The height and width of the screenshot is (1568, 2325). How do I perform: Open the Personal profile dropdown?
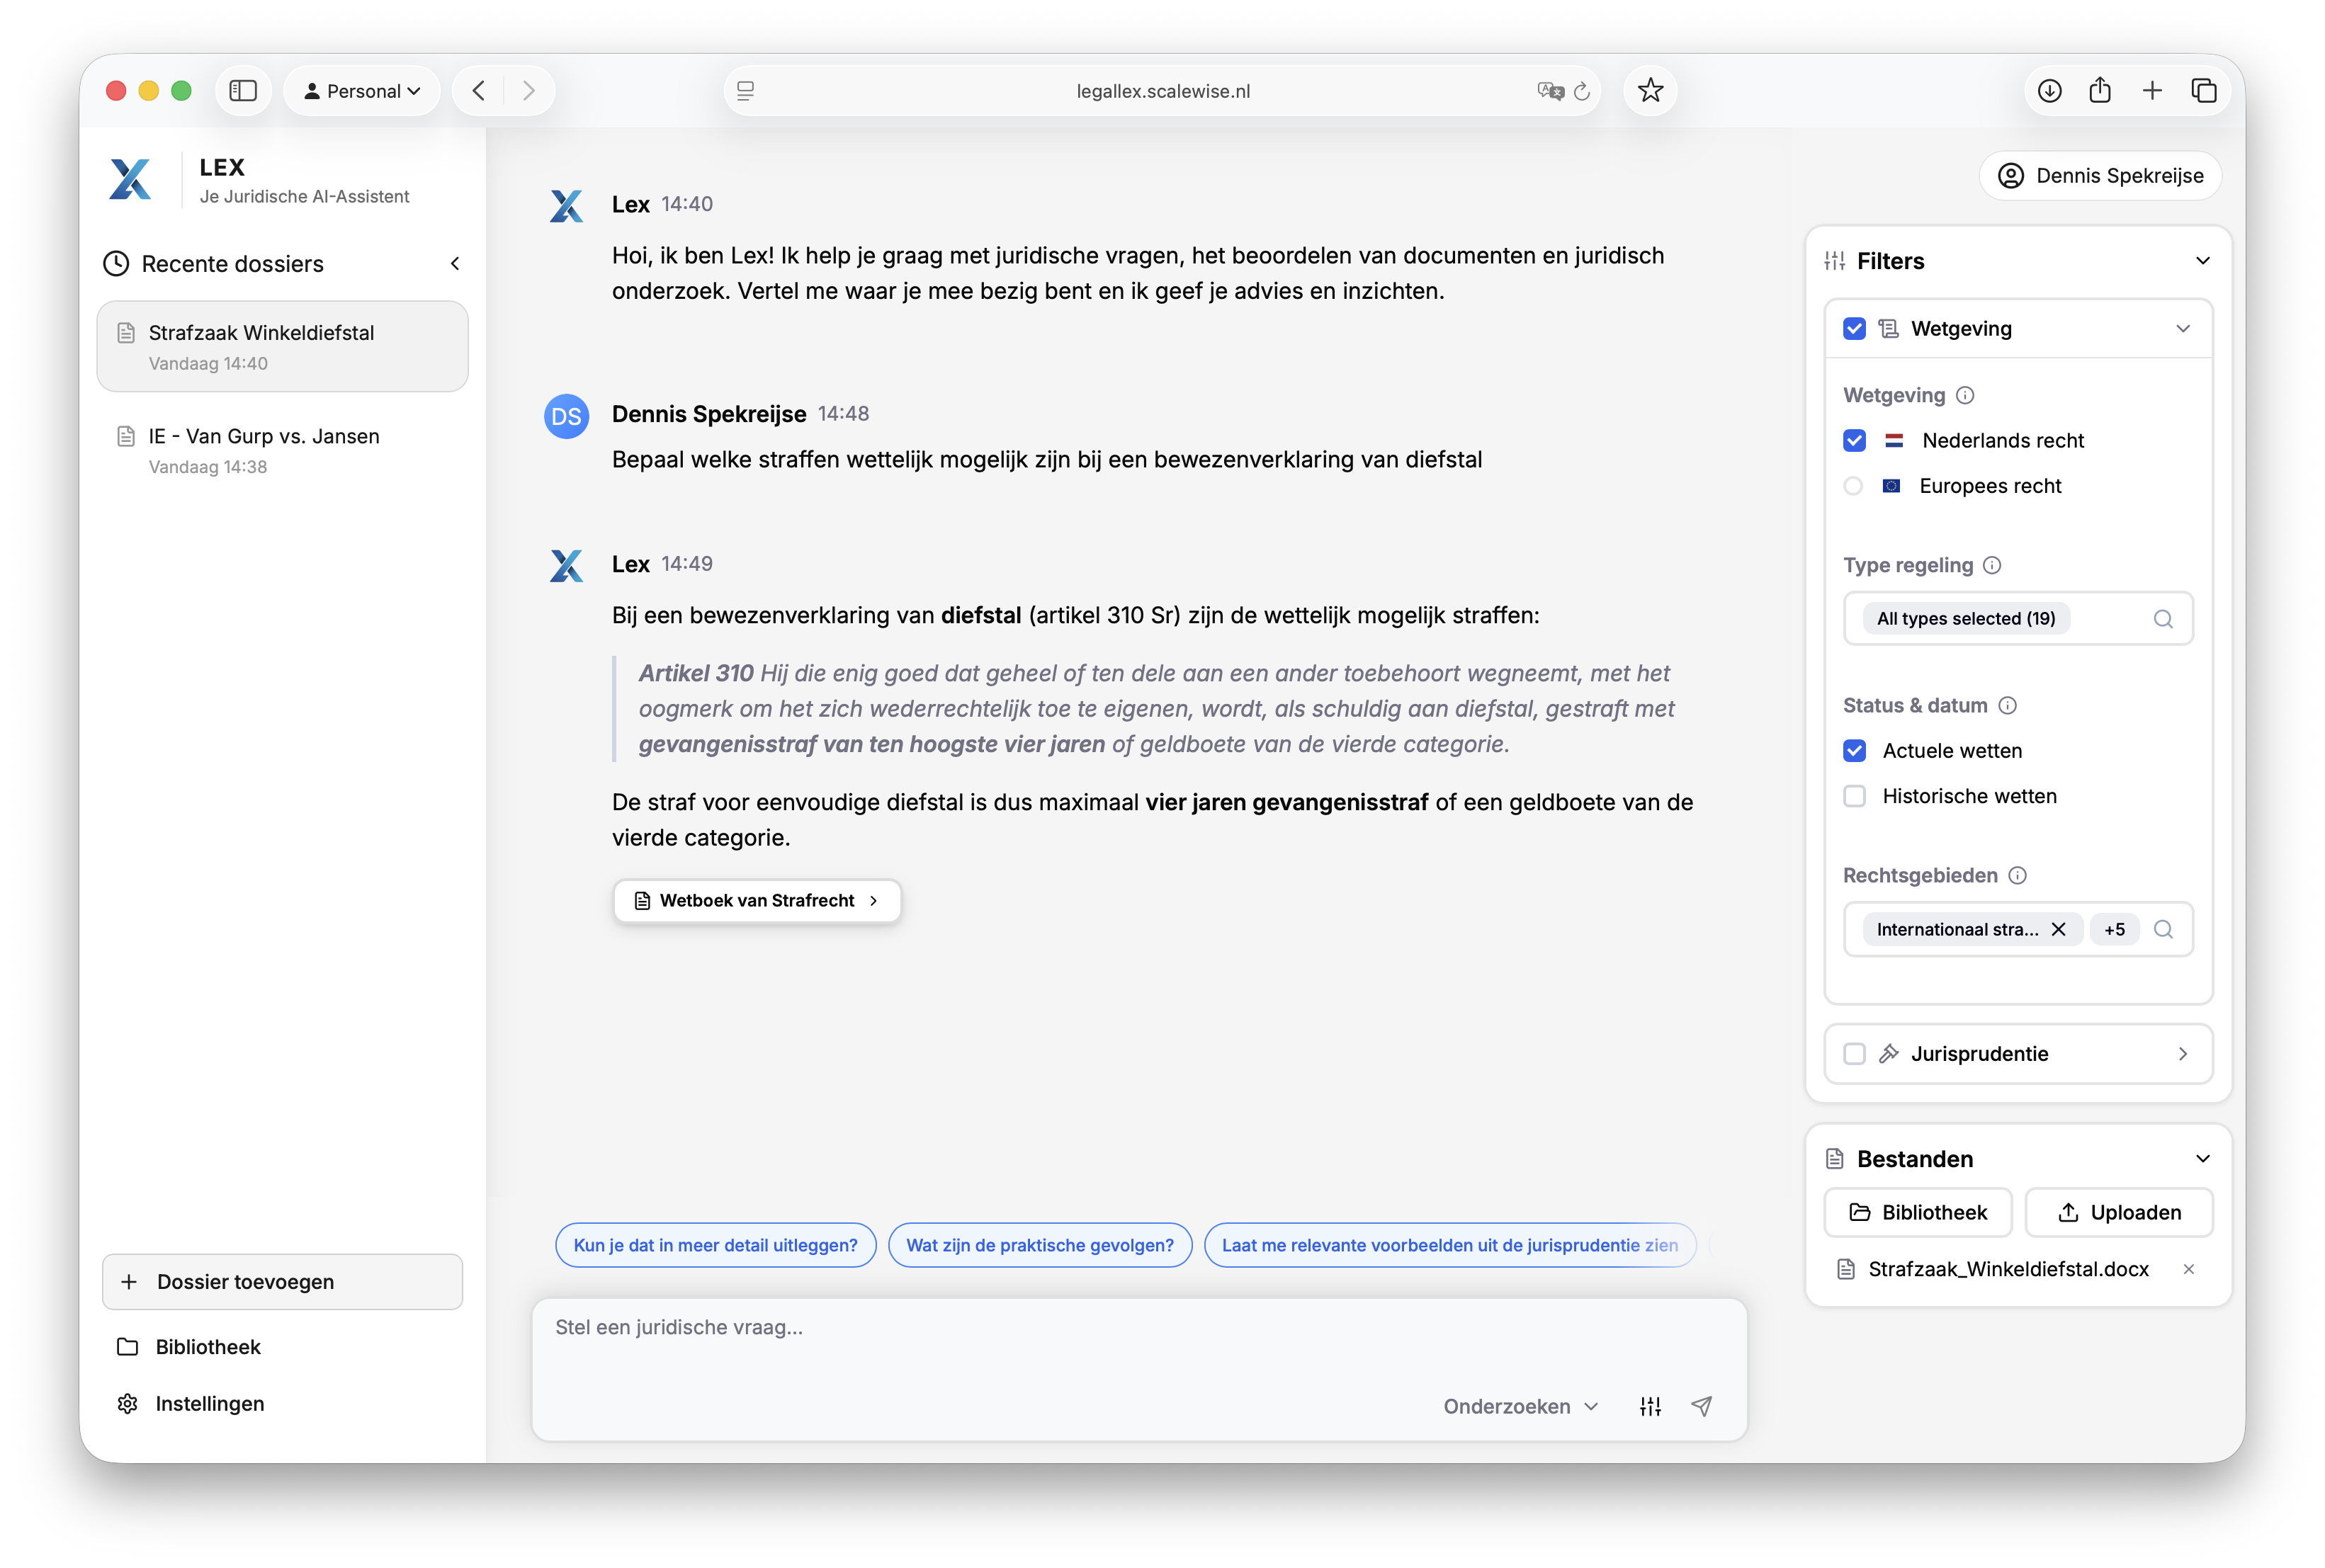pos(362,91)
